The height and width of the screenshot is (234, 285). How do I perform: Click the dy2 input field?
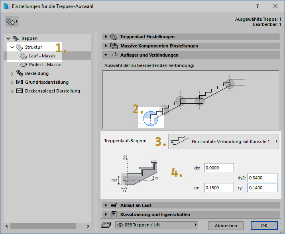pos(262,178)
